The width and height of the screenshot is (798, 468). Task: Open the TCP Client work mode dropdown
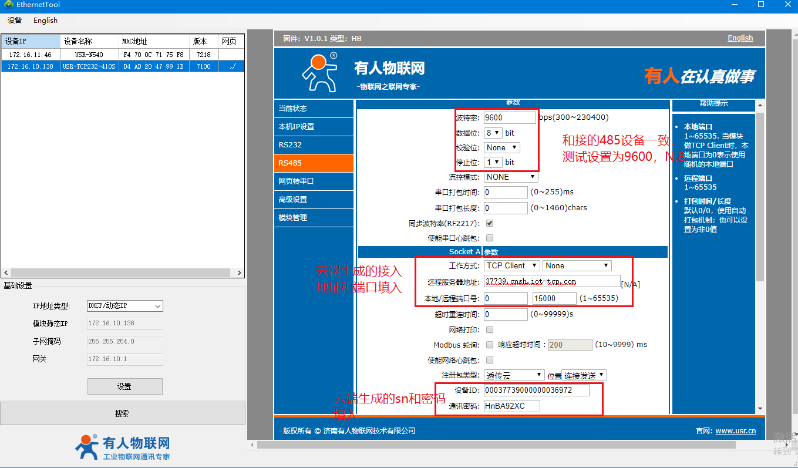tap(512, 265)
